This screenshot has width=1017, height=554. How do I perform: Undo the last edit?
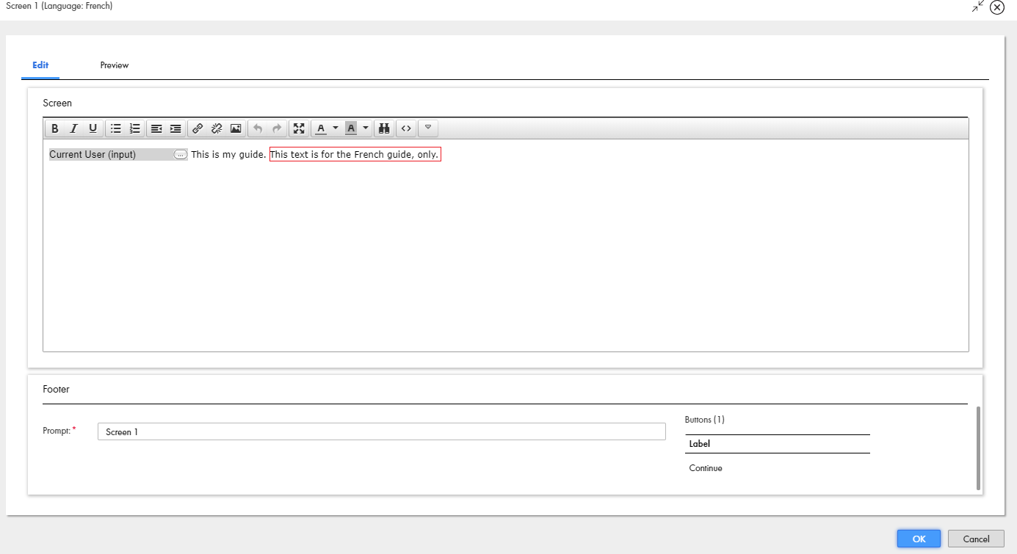[258, 128]
